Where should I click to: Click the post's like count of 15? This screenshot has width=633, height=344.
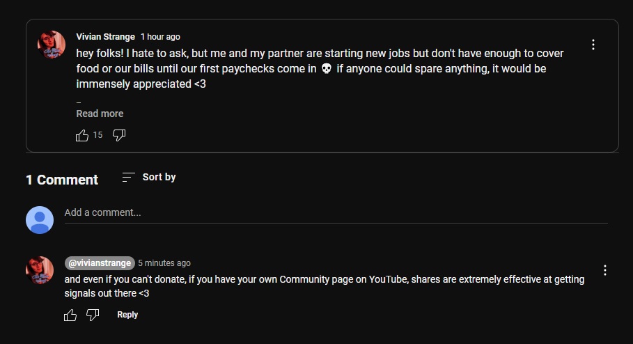[x=97, y=135]
